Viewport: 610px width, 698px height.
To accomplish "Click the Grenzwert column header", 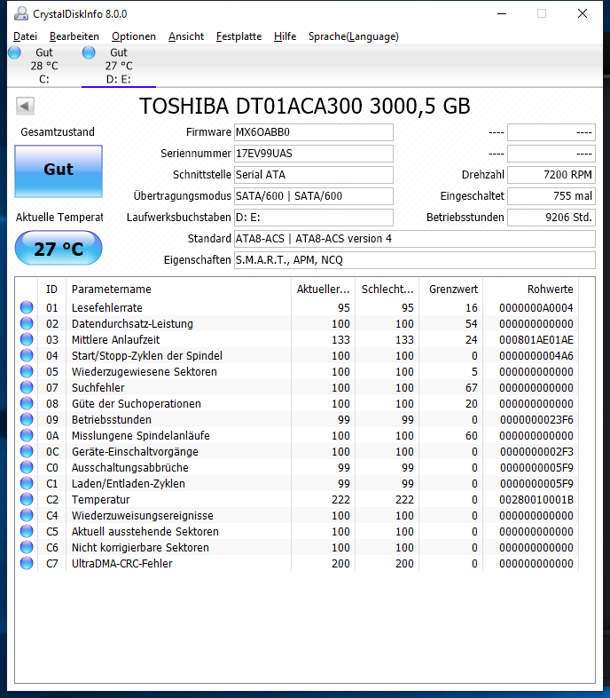I will coord(451,290).
